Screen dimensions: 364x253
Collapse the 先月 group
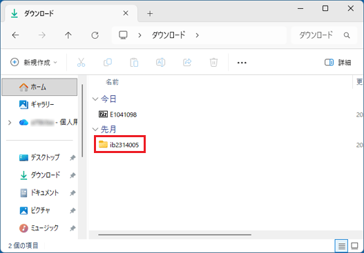tap(95, 130)
